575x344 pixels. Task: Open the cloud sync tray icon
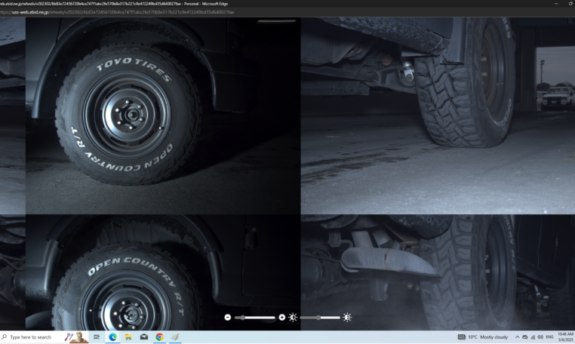coord(525,337)
